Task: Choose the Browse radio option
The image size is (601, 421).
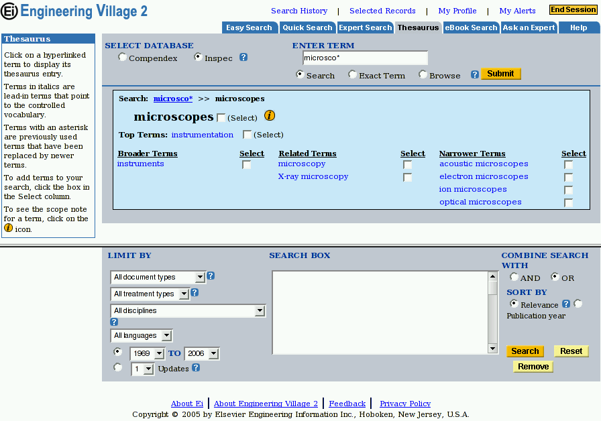Action: [x=423, y=74]
